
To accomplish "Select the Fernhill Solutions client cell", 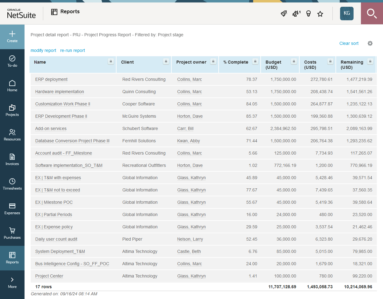I will click(139, 141).
